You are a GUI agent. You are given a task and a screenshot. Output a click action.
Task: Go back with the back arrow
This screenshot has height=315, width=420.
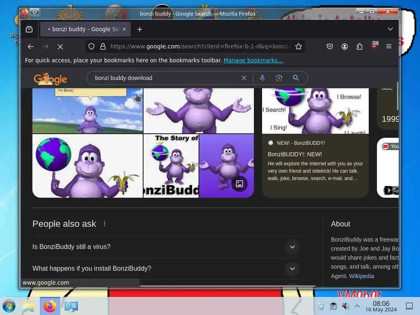point(30,47)
